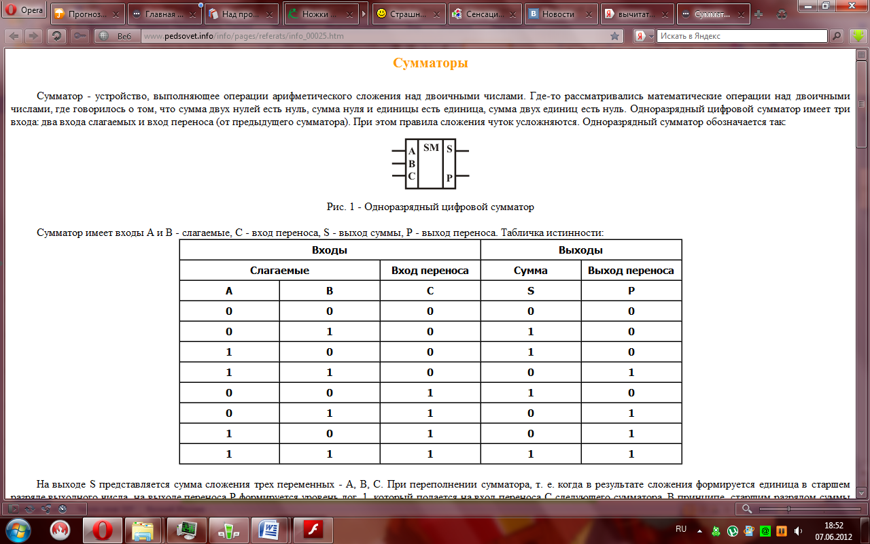Click the Выходы table header

(x=580, y=250)
